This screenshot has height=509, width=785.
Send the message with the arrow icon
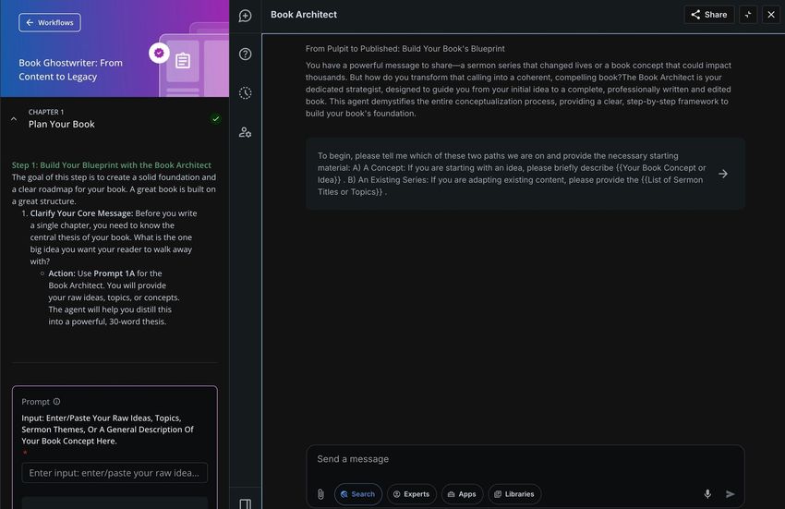[730, 494]
